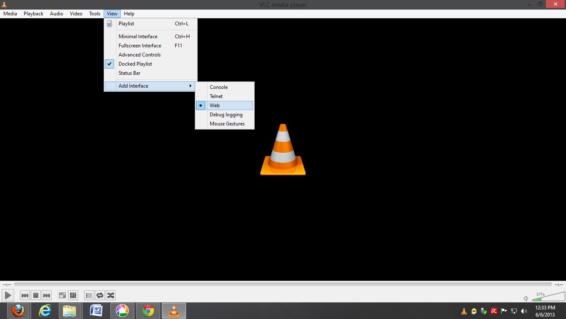Select Playlist in View menu

pyautogui.click(x=151, y=24)
